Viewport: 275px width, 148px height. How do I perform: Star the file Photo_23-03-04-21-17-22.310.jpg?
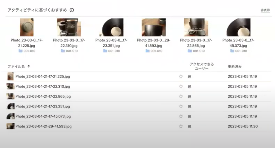click(181, 86)
